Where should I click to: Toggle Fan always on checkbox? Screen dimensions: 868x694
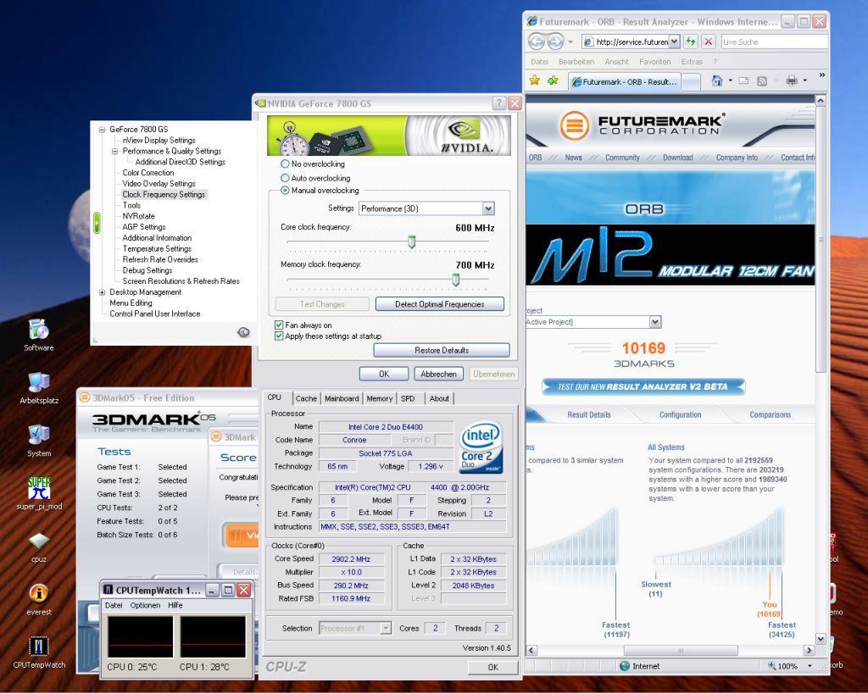[279, 325]
